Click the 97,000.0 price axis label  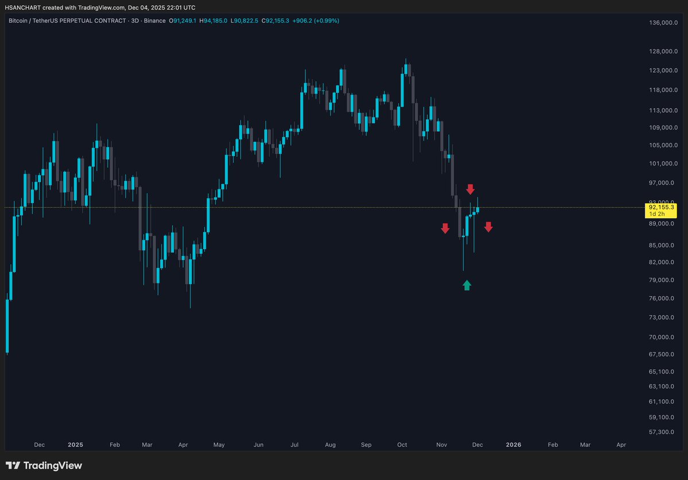coord(662,183)
